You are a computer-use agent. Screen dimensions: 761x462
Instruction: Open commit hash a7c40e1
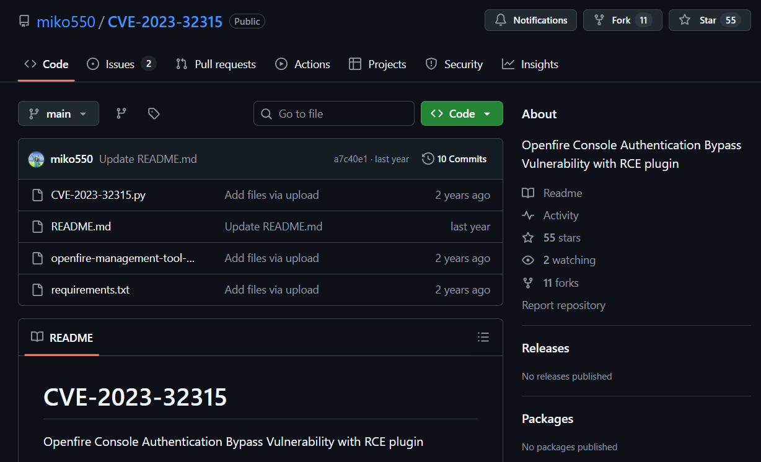(x=350, y=159)
